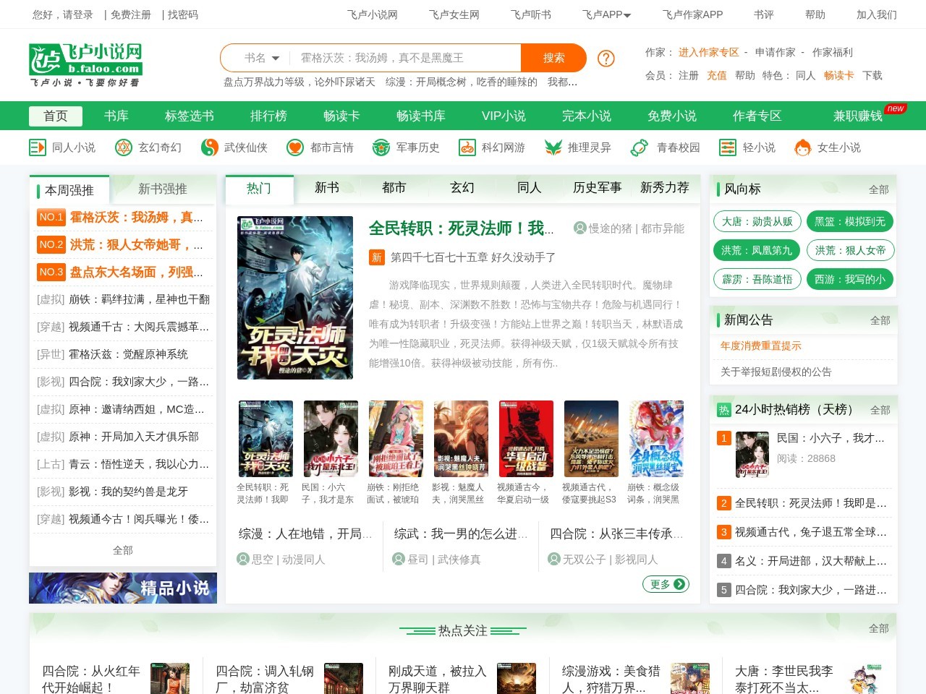The image size is (926, 694).
Task: Select the 青春校园 category icon
Action: (637, 147)
